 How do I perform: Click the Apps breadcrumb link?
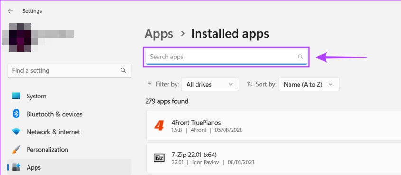[x=159, y=34]
